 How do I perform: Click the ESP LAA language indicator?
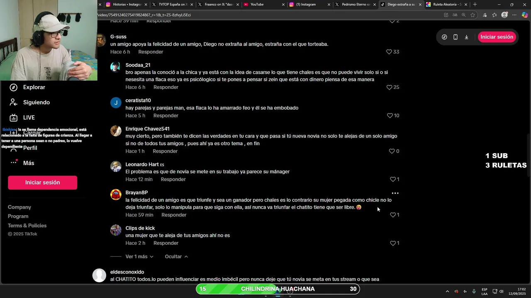pos(485,291)
